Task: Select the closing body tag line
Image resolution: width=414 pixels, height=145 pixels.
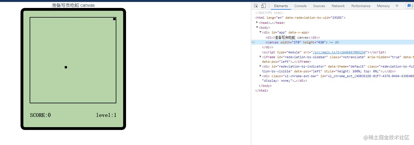Action: (265, 86)
